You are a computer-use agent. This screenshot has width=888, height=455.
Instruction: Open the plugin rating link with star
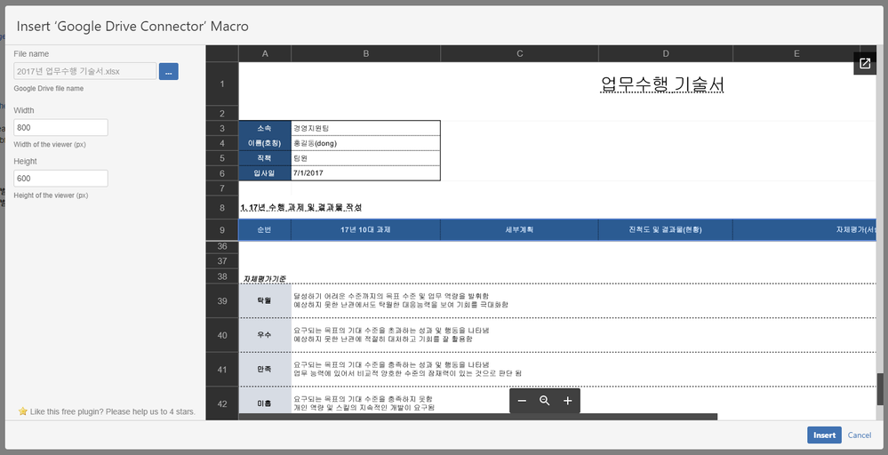coord(107,411)
